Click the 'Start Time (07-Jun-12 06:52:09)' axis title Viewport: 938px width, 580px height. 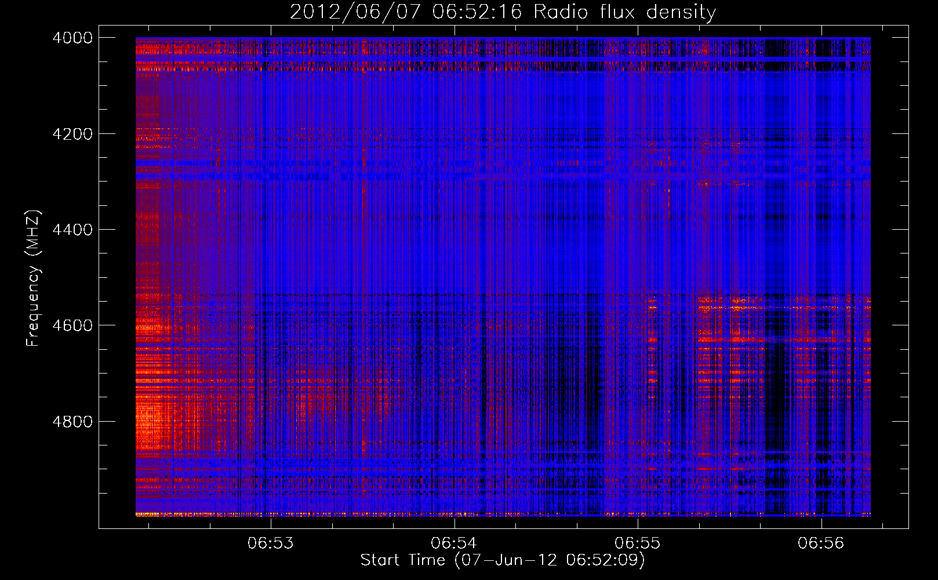point(503,560)
